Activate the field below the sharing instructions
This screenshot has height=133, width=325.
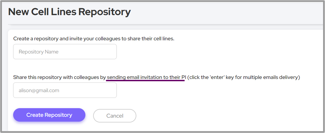pos(65,90)
